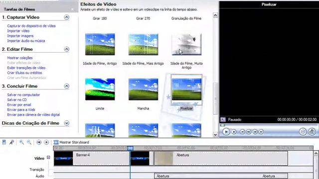Click Importar áudio ou música
The image size is (319, 179).
pos(26,41)
